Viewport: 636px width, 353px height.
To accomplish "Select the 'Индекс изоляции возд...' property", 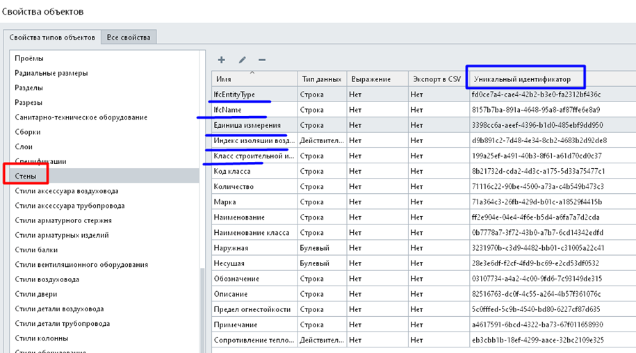I will point(424,140).
